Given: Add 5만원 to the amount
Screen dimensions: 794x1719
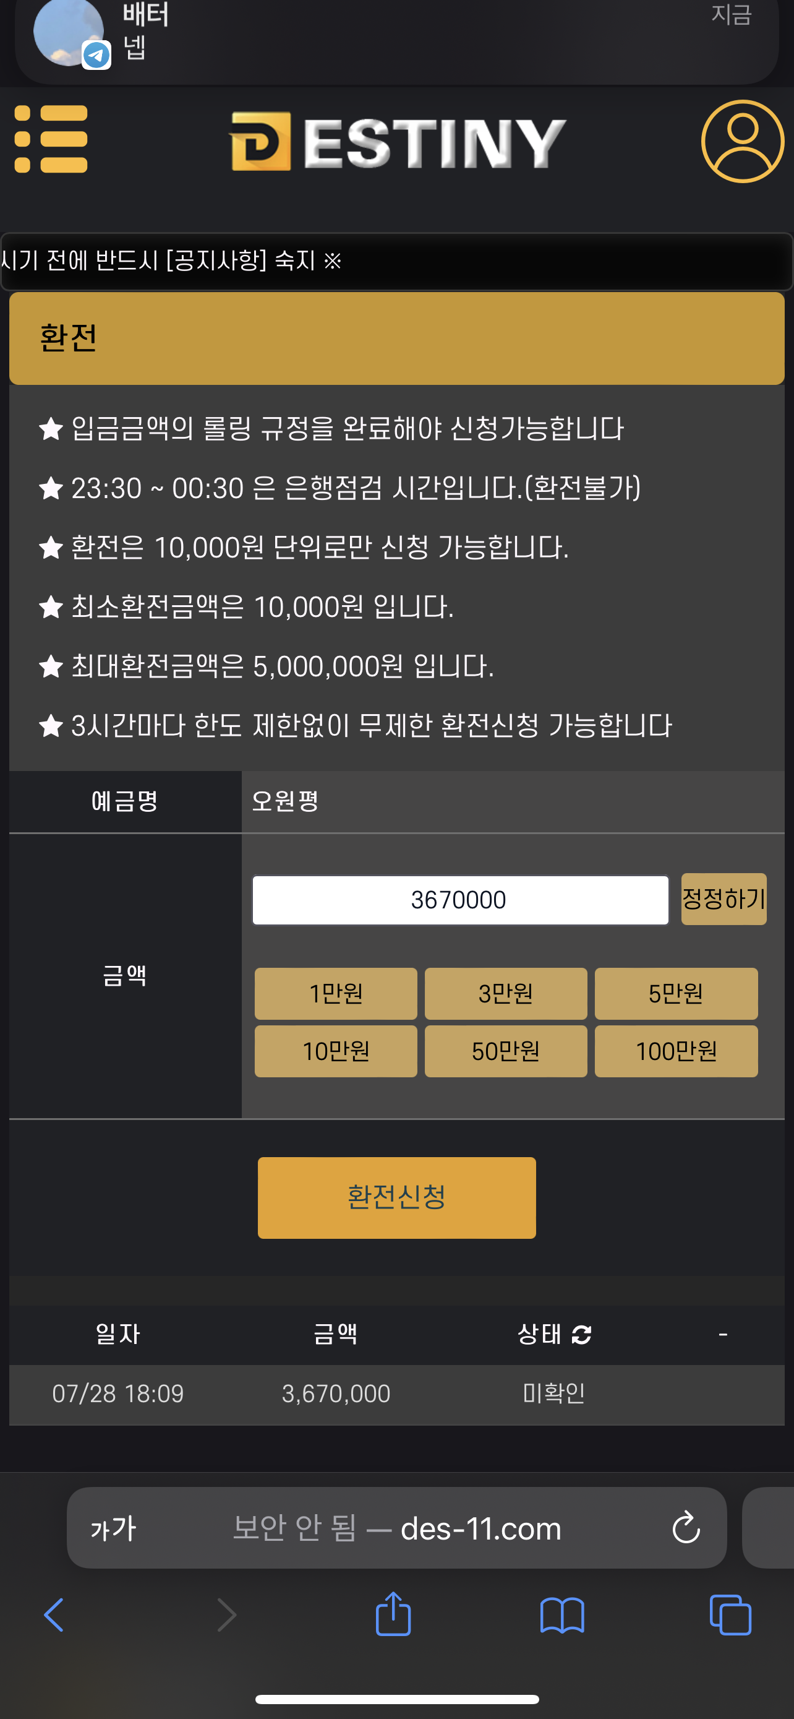Looking at the screenshot, I should pyautogui.click(x=676, y=994).
